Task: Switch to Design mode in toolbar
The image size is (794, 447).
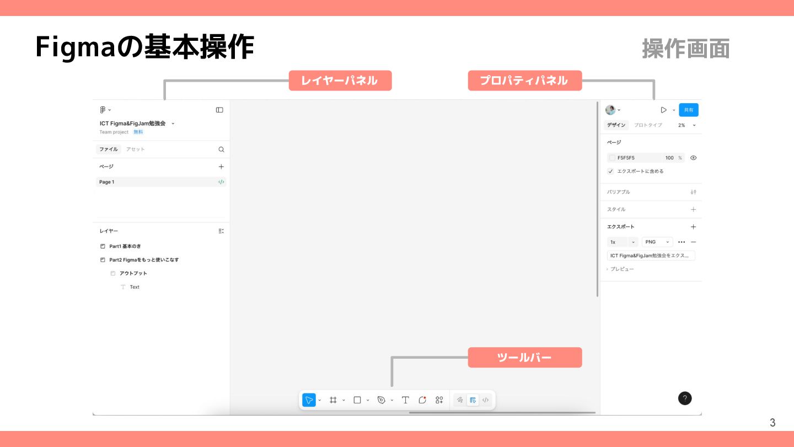Action: pyautogui.click(x=473, y=400)
